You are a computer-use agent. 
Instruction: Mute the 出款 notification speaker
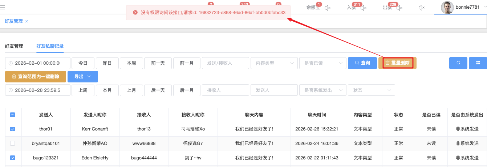click(399, 8)
